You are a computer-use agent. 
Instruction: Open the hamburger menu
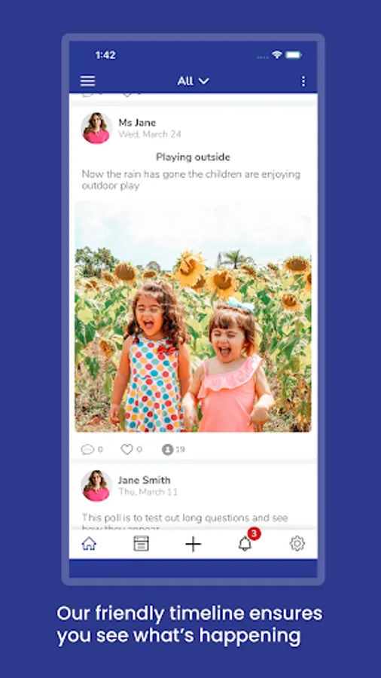pos(87,81)
